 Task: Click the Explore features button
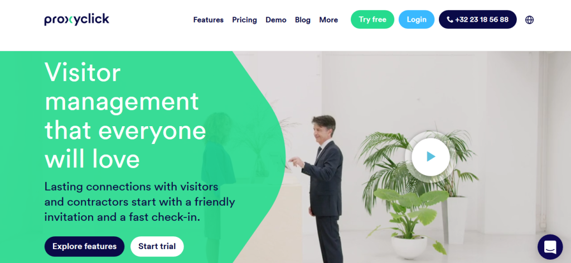(85, 246)
